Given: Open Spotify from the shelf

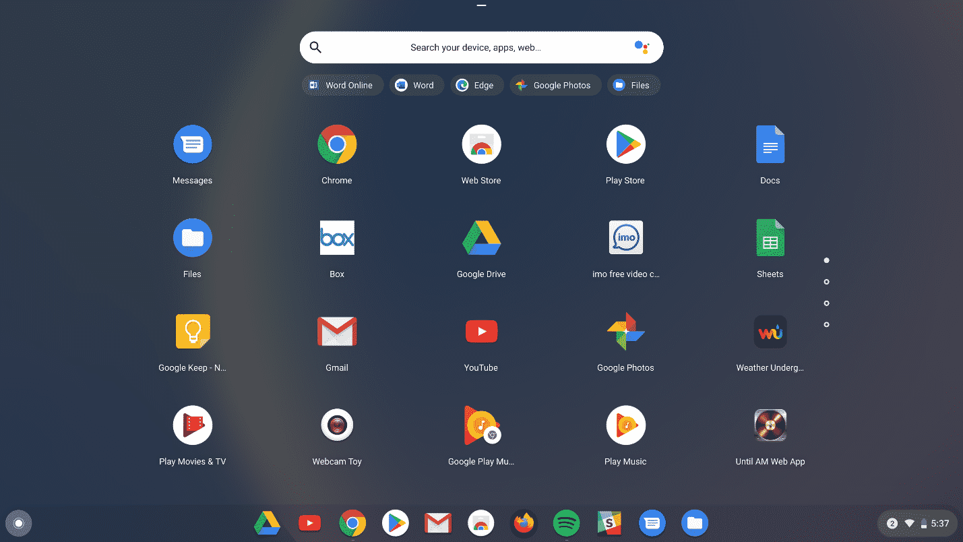Looking at the screenshot, I should tap(566, 523).
